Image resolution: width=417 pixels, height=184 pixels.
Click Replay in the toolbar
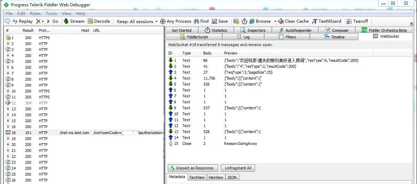[23, 21]
